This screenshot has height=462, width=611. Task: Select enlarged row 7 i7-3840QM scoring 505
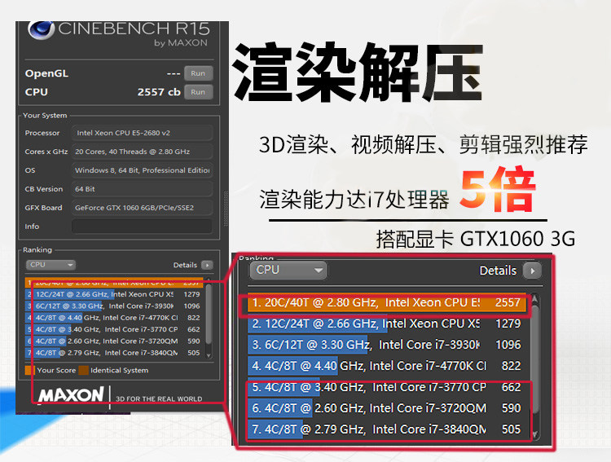(x=387, y=429)
